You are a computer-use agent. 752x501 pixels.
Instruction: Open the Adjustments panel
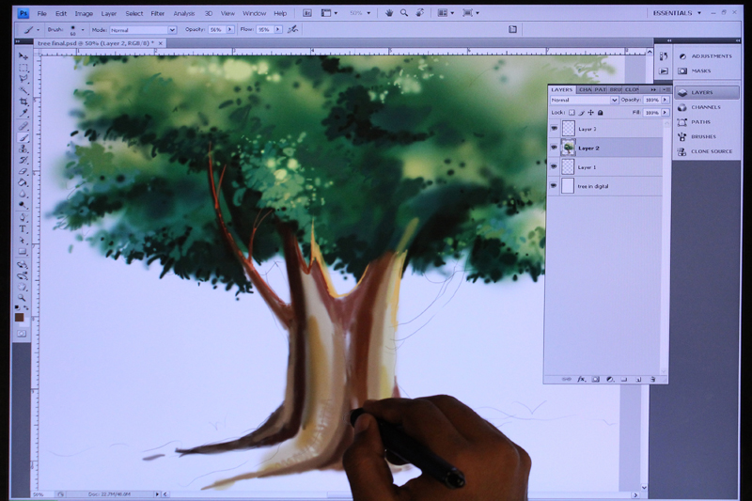pos(707,56)
